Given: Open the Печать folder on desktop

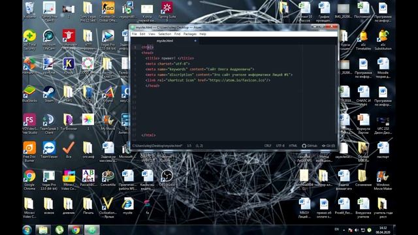Looking at the screenshot, I should pyautogui.click(x=88, y=206).
